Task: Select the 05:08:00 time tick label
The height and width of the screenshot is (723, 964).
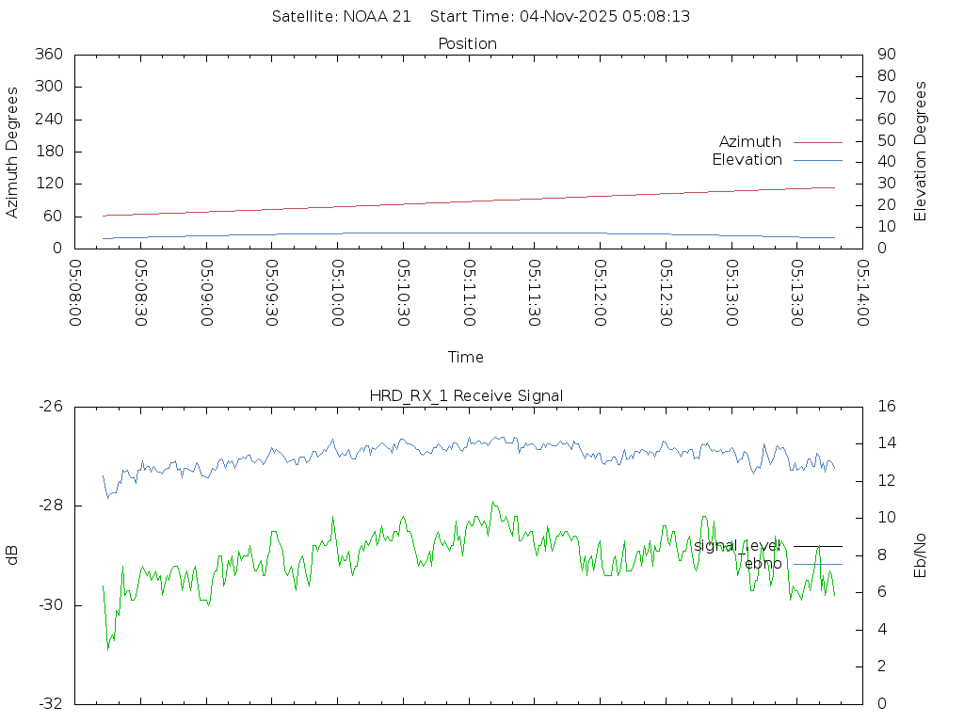Action: click(x=74, y=293)
